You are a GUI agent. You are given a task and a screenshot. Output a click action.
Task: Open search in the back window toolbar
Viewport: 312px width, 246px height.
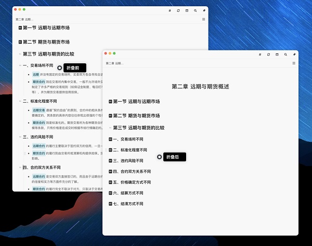[196, 10]
